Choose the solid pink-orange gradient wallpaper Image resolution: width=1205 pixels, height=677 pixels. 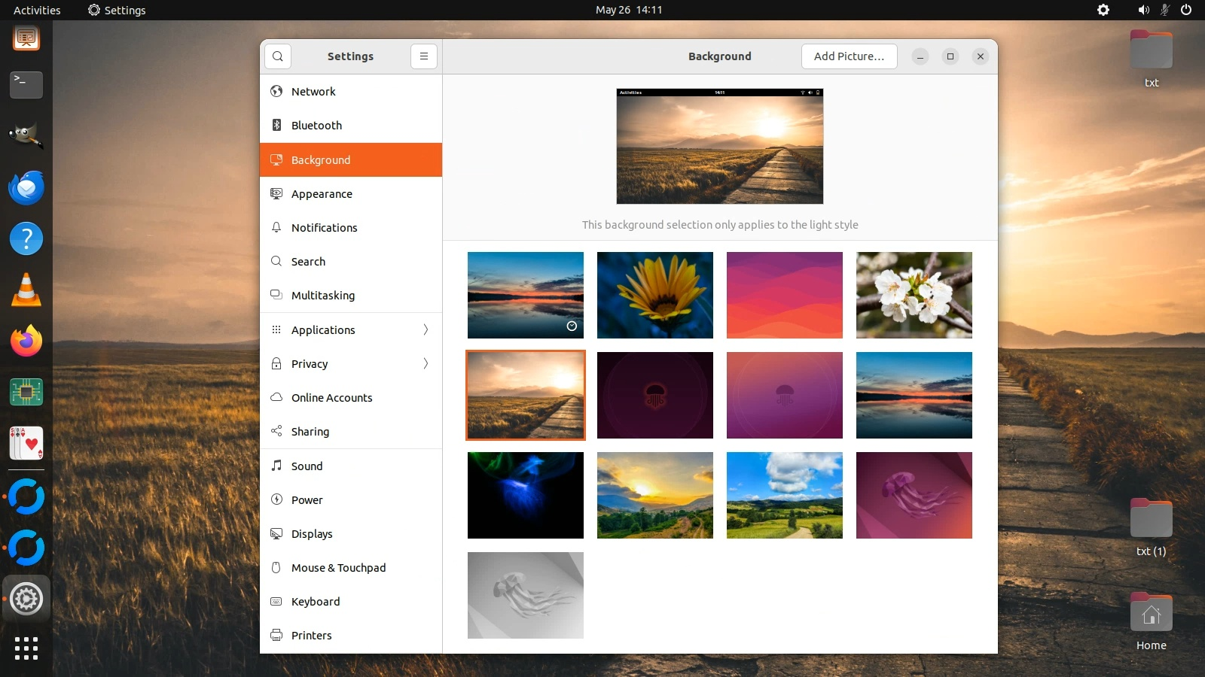pos(784,295)
